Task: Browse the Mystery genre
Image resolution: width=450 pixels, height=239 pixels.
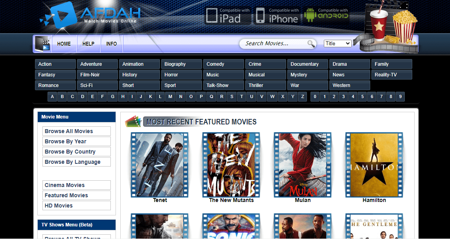Action: coord(308,75)
